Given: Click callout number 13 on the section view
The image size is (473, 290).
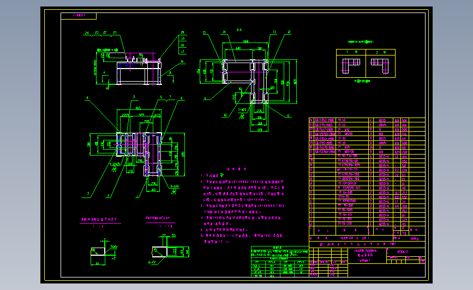Looking at the screenshot, I should pos(274,32).
